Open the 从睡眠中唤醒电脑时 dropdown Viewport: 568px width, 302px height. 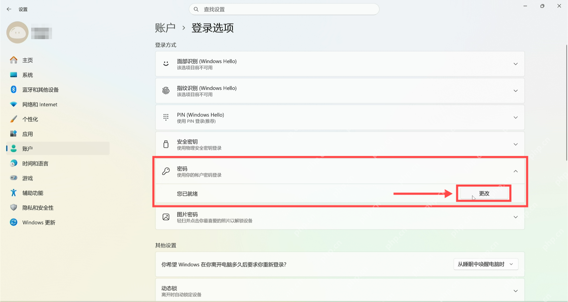coord(486,264)
